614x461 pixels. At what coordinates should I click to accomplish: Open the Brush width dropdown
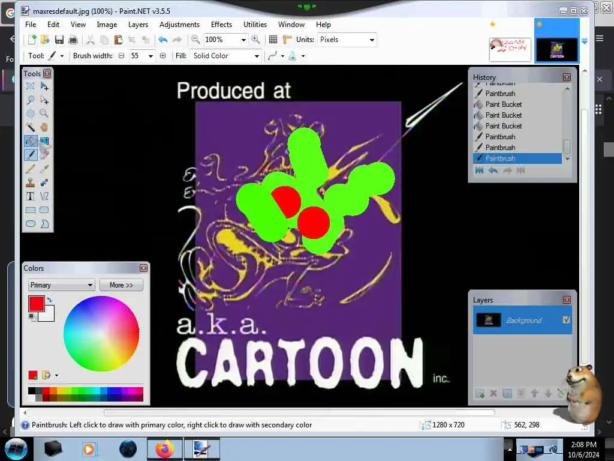pyautogui.click(x=151, y=56)
